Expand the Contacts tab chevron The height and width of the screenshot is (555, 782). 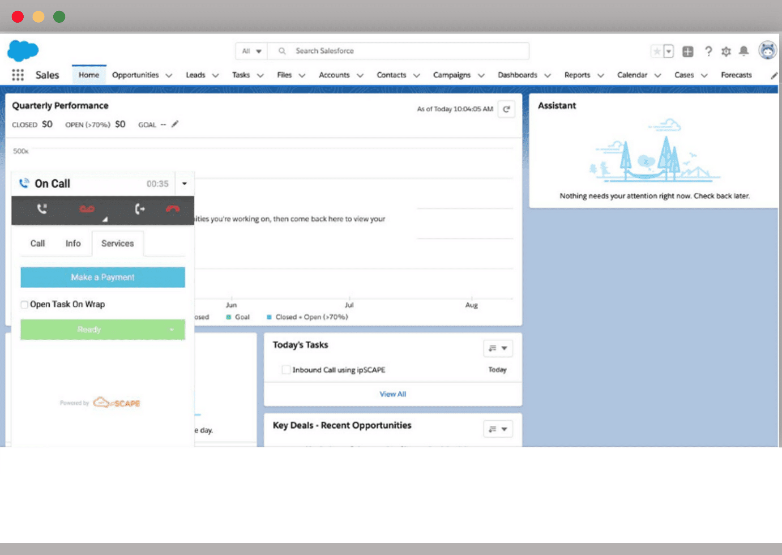coord(416,76)
